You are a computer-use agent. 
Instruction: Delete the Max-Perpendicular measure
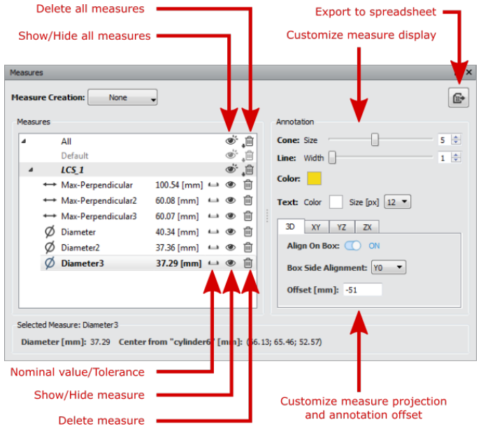[248, 185]
